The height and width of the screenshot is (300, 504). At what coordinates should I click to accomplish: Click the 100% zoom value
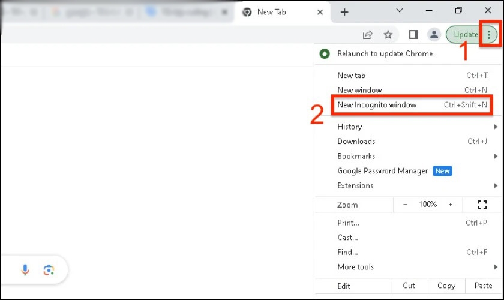[428, 204]
